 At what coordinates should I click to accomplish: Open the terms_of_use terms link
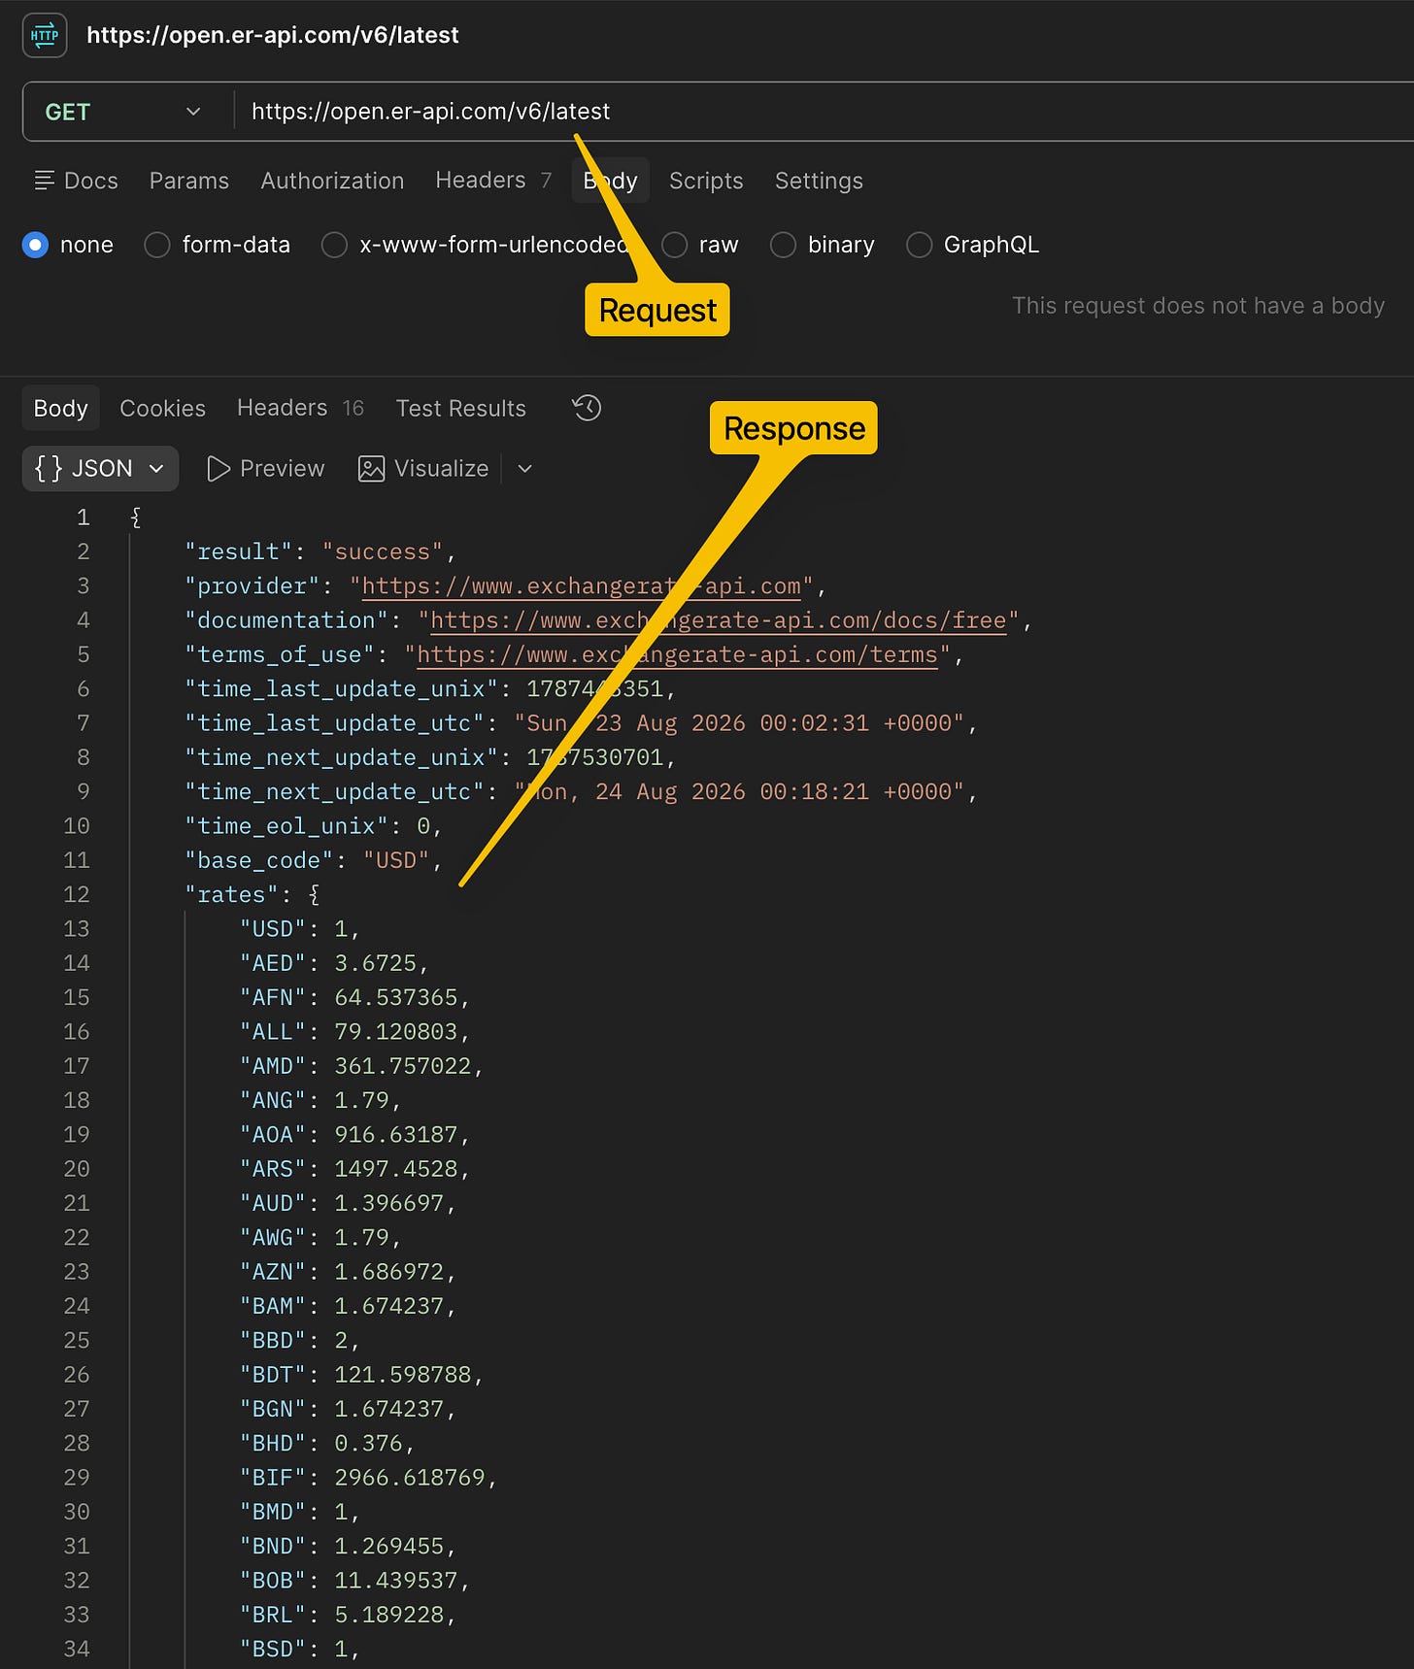[677, 655]
